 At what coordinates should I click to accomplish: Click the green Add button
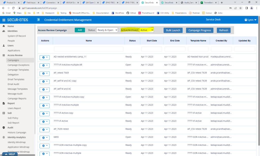pos(80,30)
